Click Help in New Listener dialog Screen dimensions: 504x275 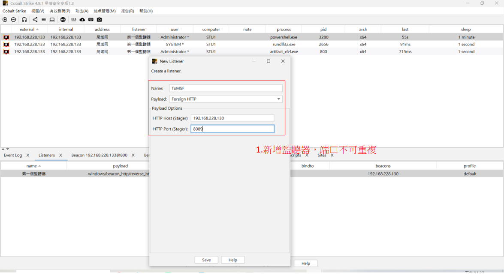(x=233, y=260)
